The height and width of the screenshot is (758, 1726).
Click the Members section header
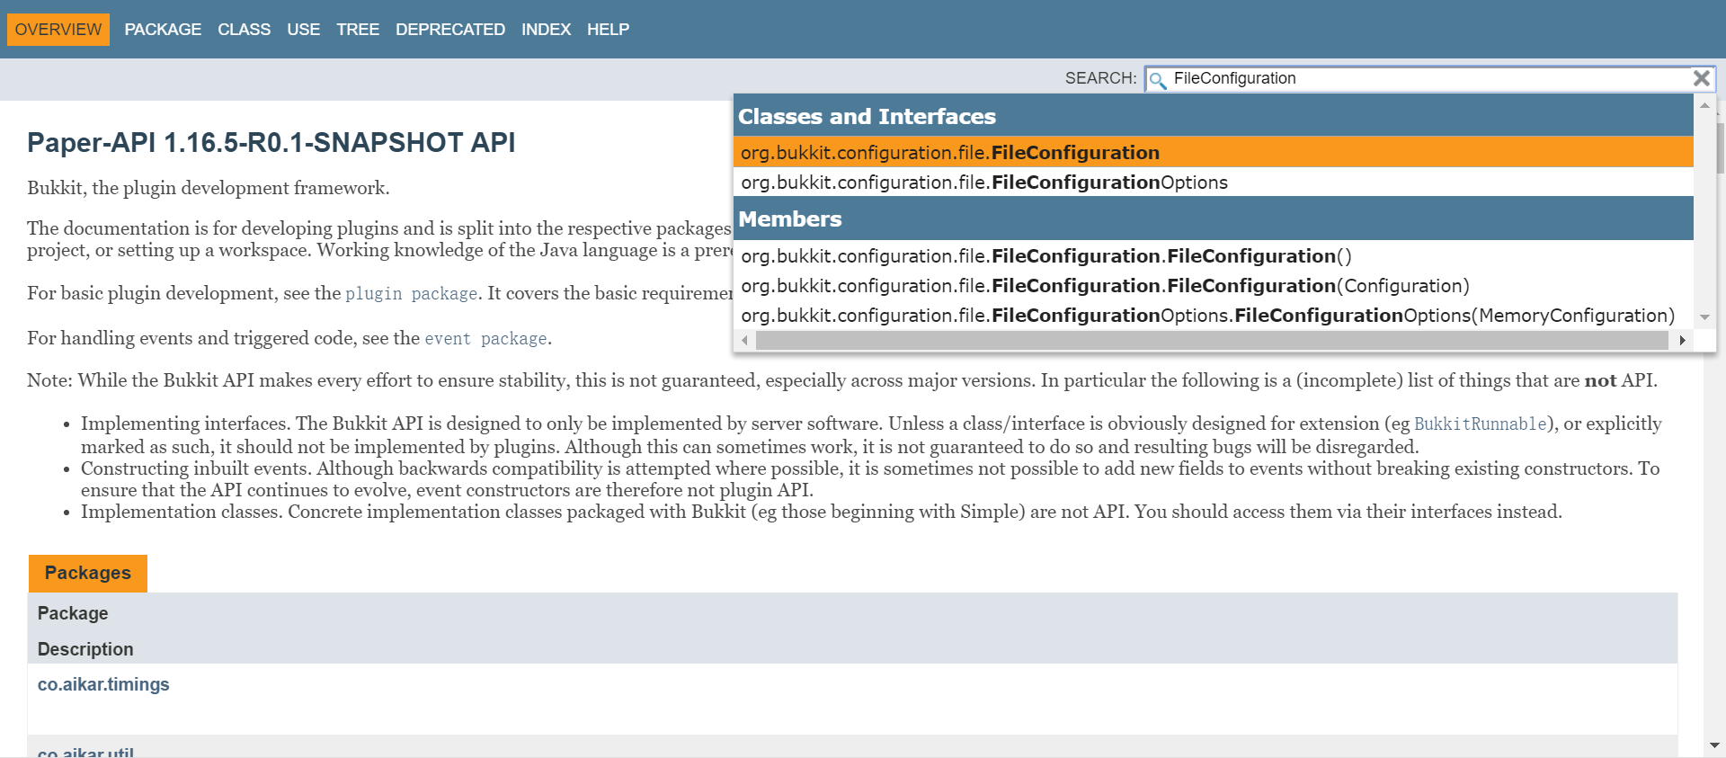click(1214, 218)
